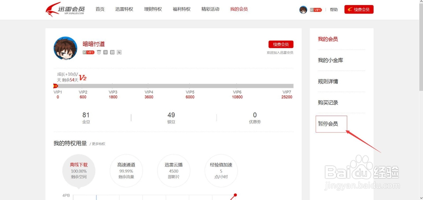Viewport: 423px width, 200px height.
Task: Click 续费会员 button in the profile card
Action: pos(281,44)
